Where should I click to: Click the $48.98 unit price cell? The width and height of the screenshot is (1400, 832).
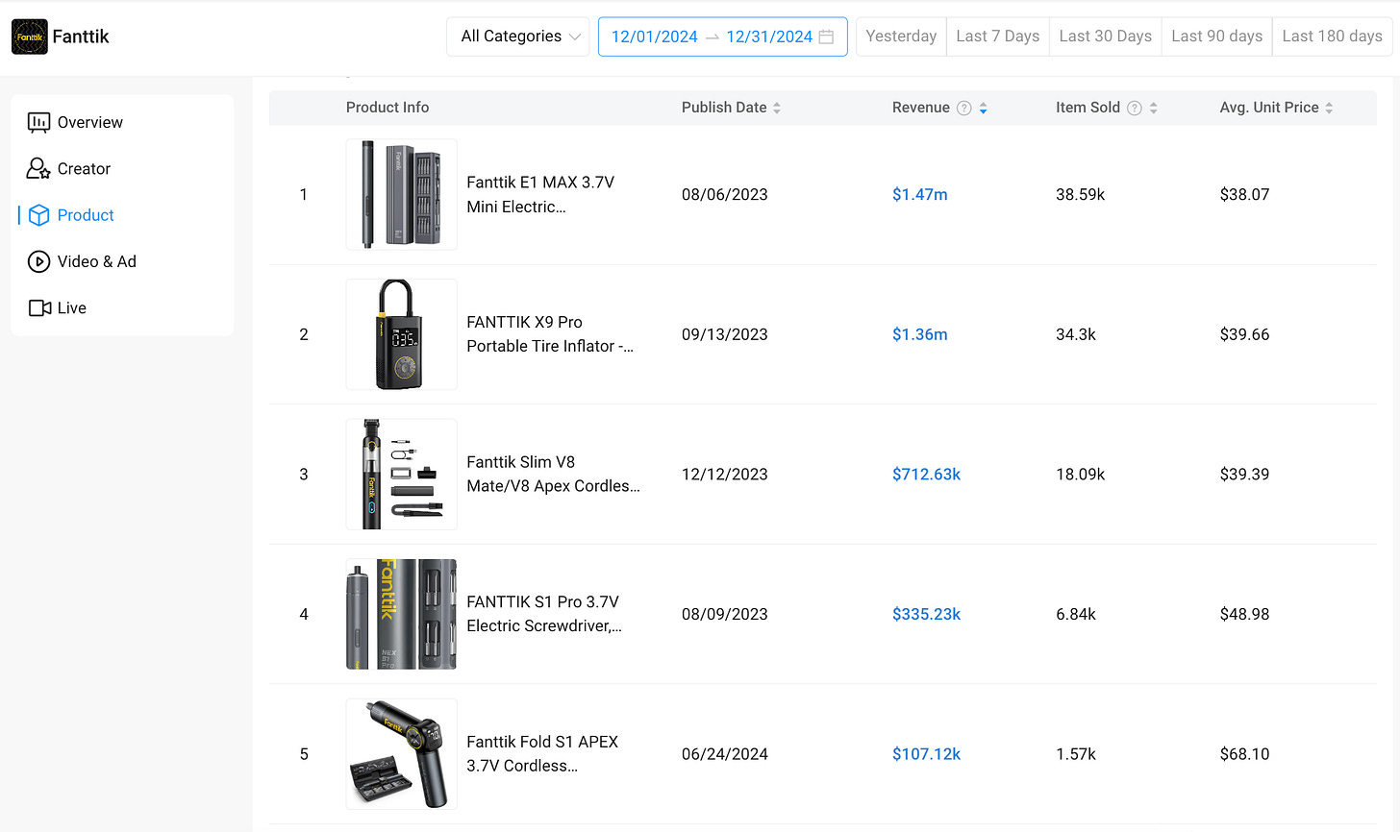click(1245, 614)
